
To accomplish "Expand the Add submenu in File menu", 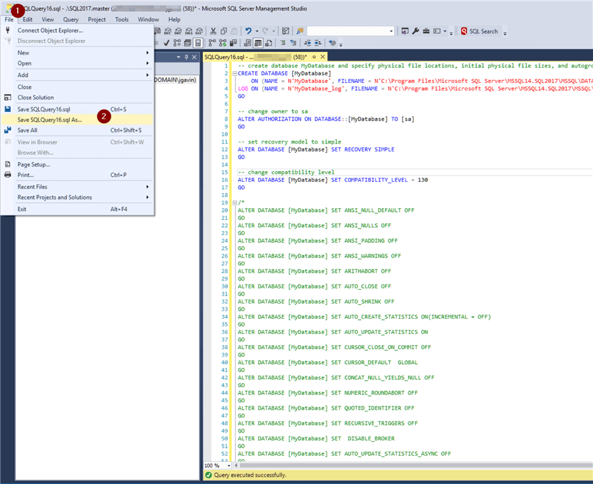I will point(148,75).
